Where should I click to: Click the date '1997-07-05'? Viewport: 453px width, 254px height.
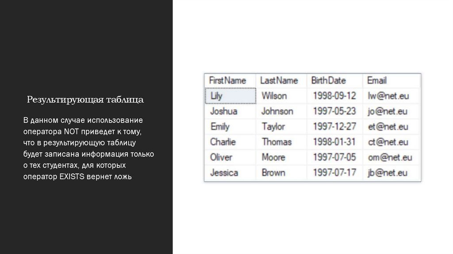[x=334, y=157]
